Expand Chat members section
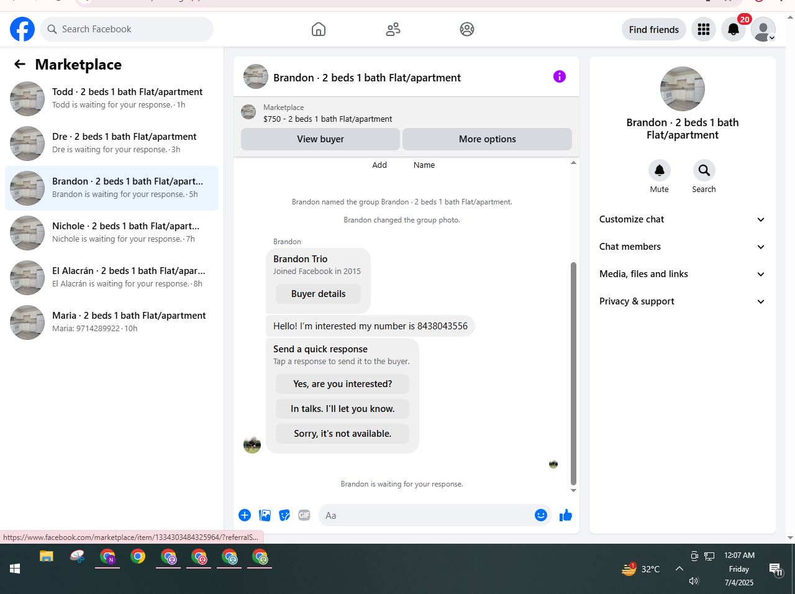 683,247
